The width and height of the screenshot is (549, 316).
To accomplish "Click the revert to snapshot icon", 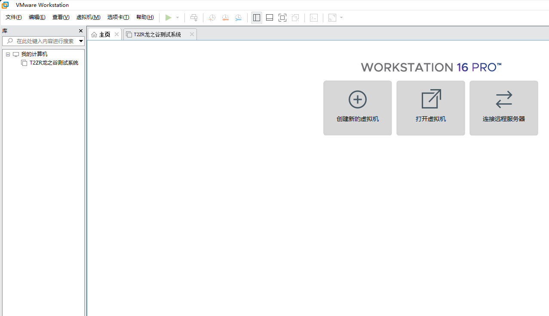I will coord(225,18).
